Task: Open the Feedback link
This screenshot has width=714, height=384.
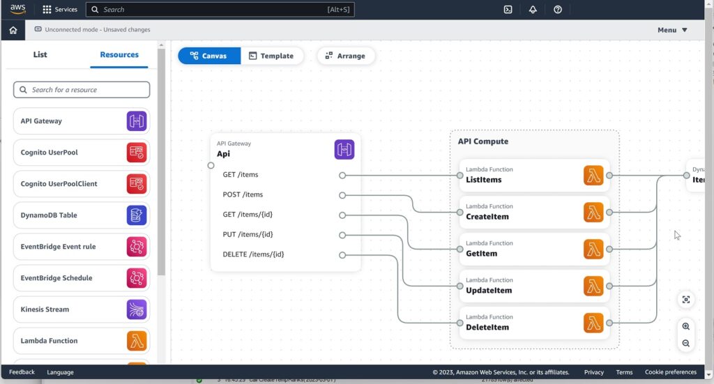Action: (x=22, y=372)
